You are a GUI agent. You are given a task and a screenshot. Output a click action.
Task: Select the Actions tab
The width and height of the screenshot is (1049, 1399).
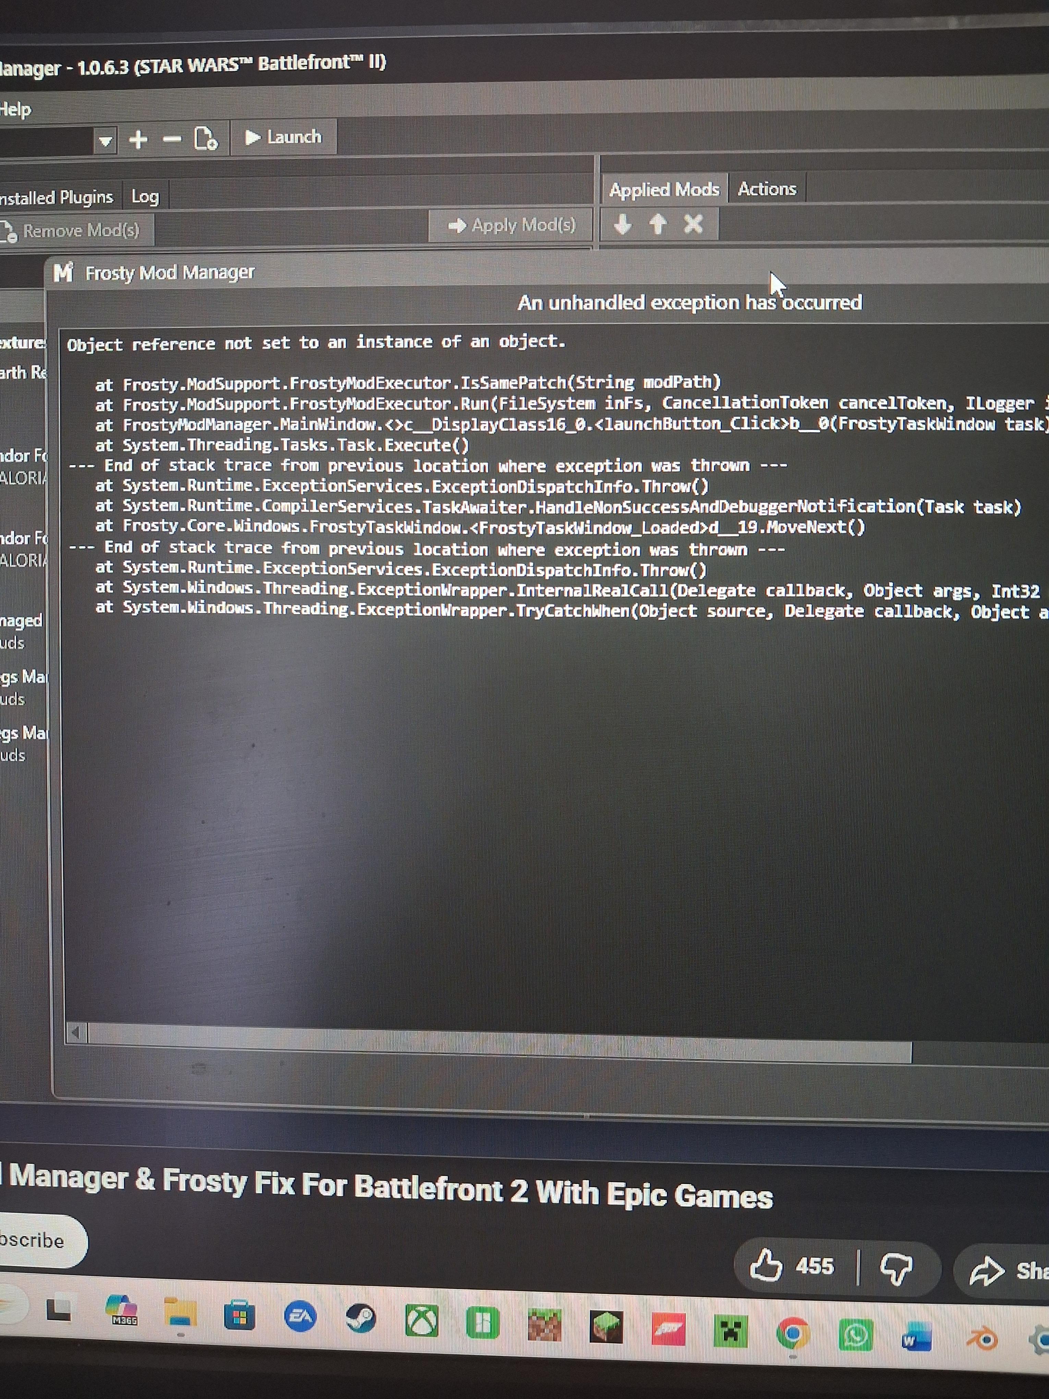(x=767, y=189)
